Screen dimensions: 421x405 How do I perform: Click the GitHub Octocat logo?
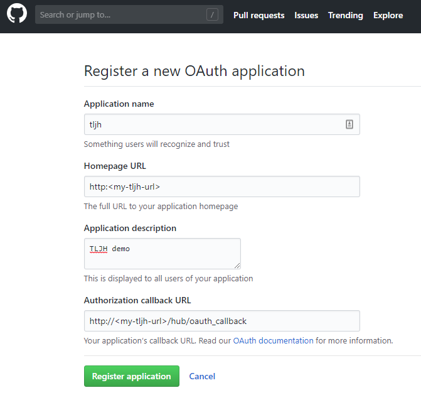click(x=17, y=14)
